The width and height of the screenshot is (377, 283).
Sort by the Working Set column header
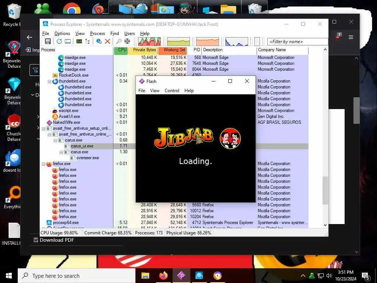(x=173, y=50)
